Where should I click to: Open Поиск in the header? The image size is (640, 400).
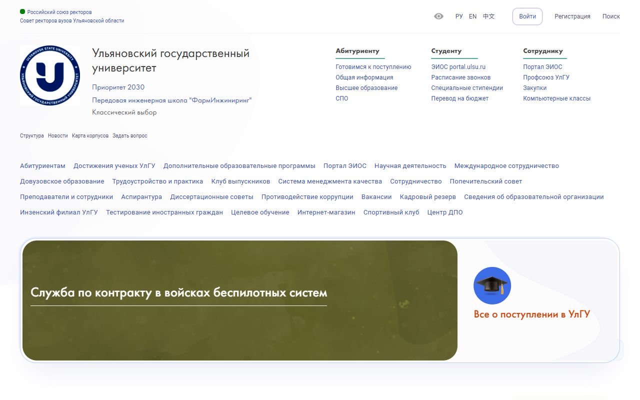pyautogui.click(x=611, y=16)
